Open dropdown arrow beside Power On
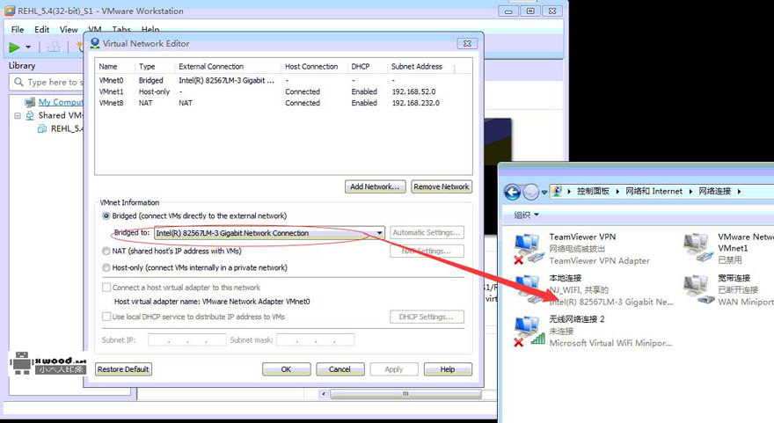The image size is (774, 423). point(28,47)
